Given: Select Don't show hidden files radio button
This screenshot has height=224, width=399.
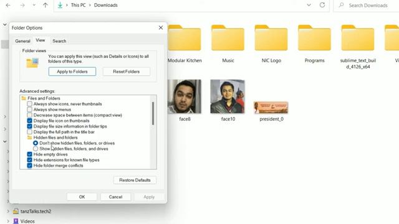Looking at the screenshot, I should tap(36, 143).
